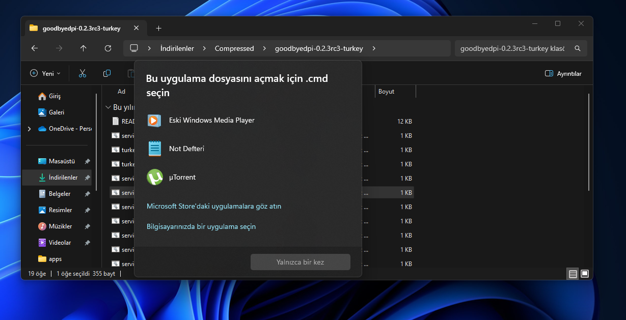
Task: Focus the folder search box
Action: coord(512,48)
